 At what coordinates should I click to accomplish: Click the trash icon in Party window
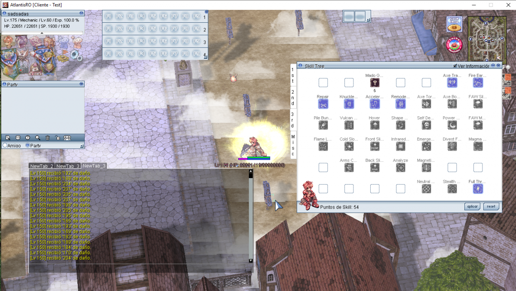coord(47,137)
